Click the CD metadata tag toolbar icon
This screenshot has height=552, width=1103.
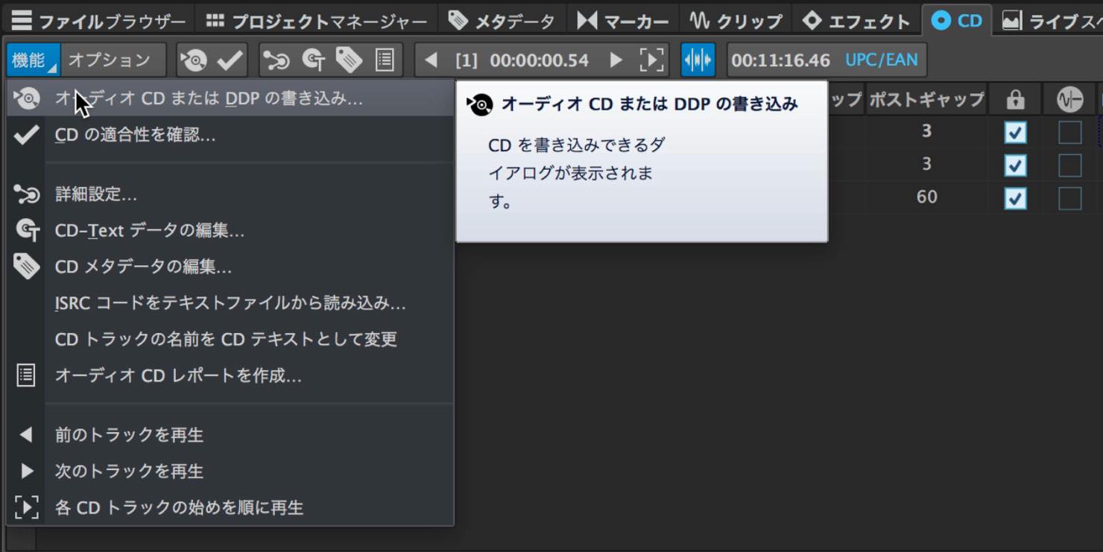[349, 60]
